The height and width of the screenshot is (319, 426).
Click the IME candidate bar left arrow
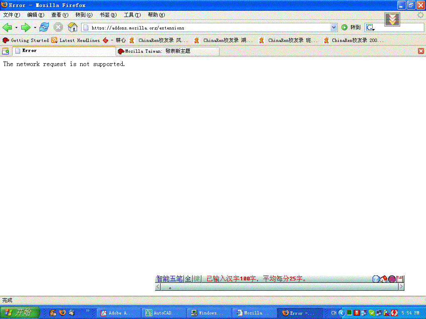click(158, 287)
